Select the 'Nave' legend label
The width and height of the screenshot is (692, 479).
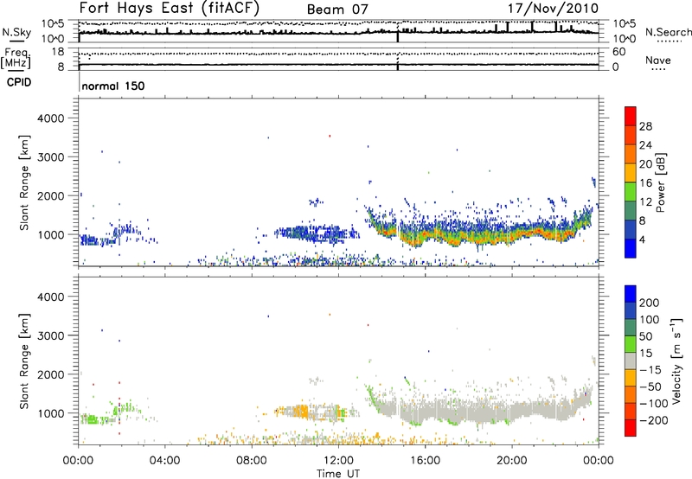pos(657,60)
